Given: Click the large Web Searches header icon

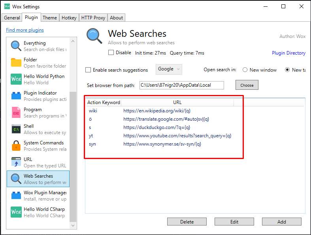Looking at the screenshot, I should coord(94,36).
